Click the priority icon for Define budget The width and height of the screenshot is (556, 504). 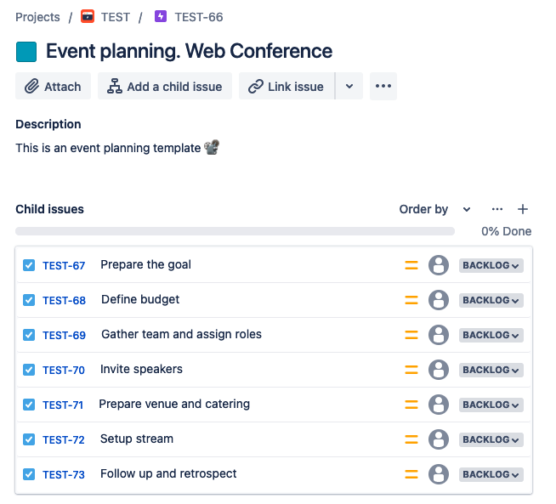(411, 300)
